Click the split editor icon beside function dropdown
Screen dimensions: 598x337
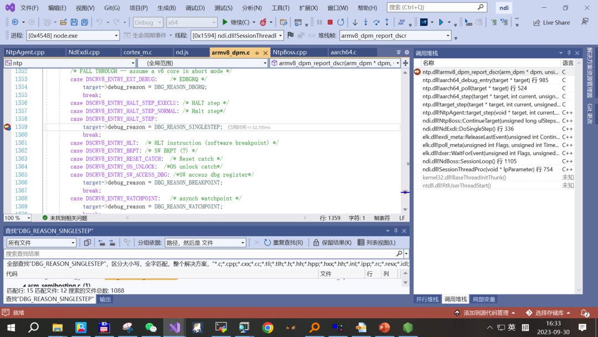(x=405, y=63)
